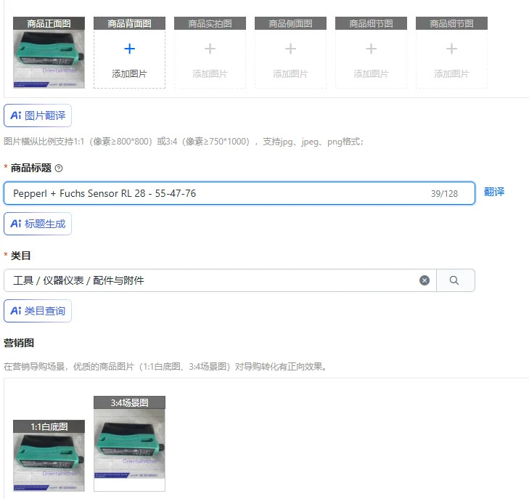Click the 类目 field label

[x=20, y=256]
